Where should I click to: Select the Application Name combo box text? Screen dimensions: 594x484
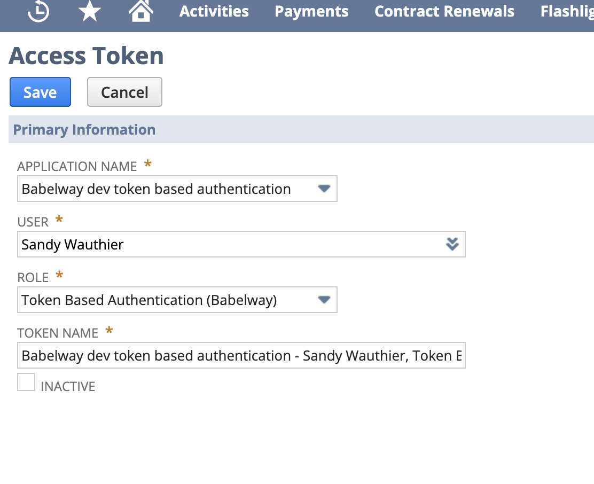point(156,189)
